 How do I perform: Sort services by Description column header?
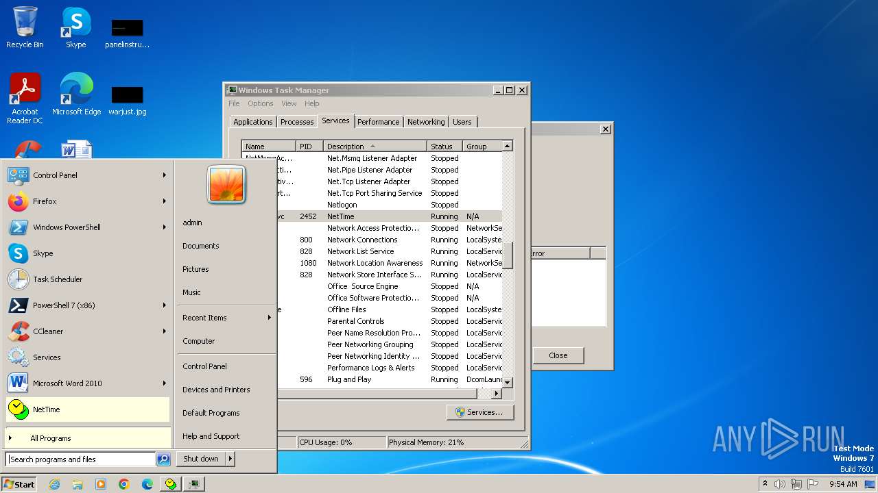click(x=375, y=147)
